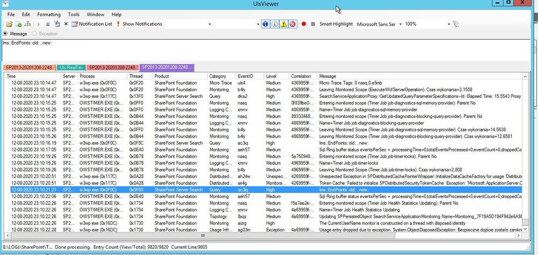Select the Unexpected Exception ah24w row
Viewport: 538px width, 255px height.
coord(263,176)
